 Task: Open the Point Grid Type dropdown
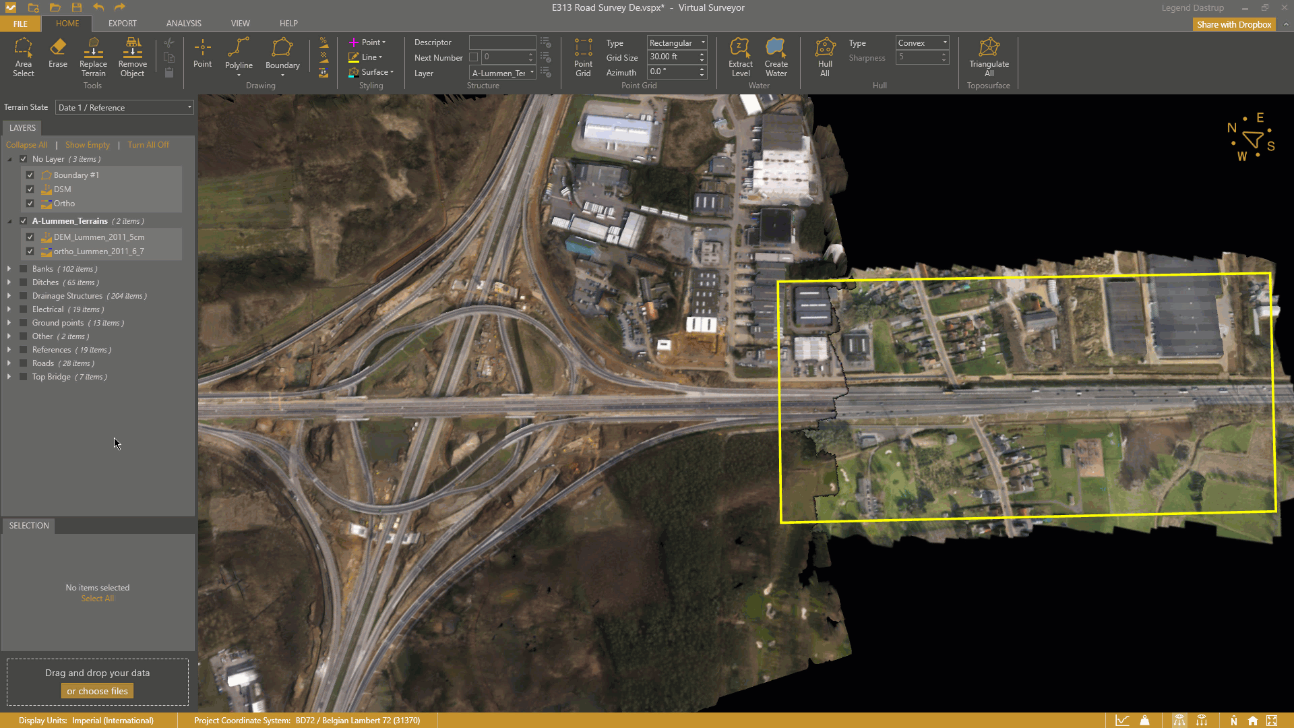pyautogui.click(x=677, y=42)
